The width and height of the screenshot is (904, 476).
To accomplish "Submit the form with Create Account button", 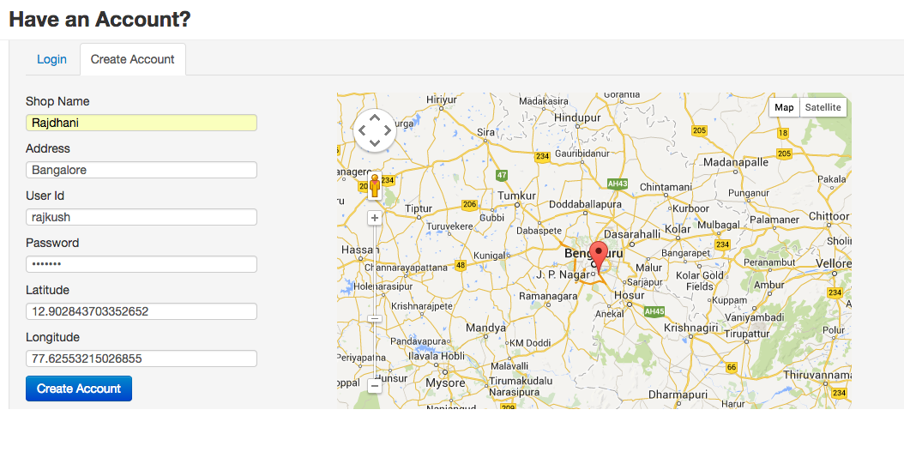I will click(x=79, y=389).
